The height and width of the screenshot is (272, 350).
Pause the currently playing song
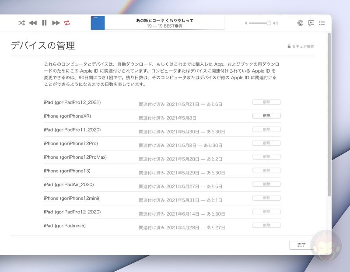(x=44, y=23)
